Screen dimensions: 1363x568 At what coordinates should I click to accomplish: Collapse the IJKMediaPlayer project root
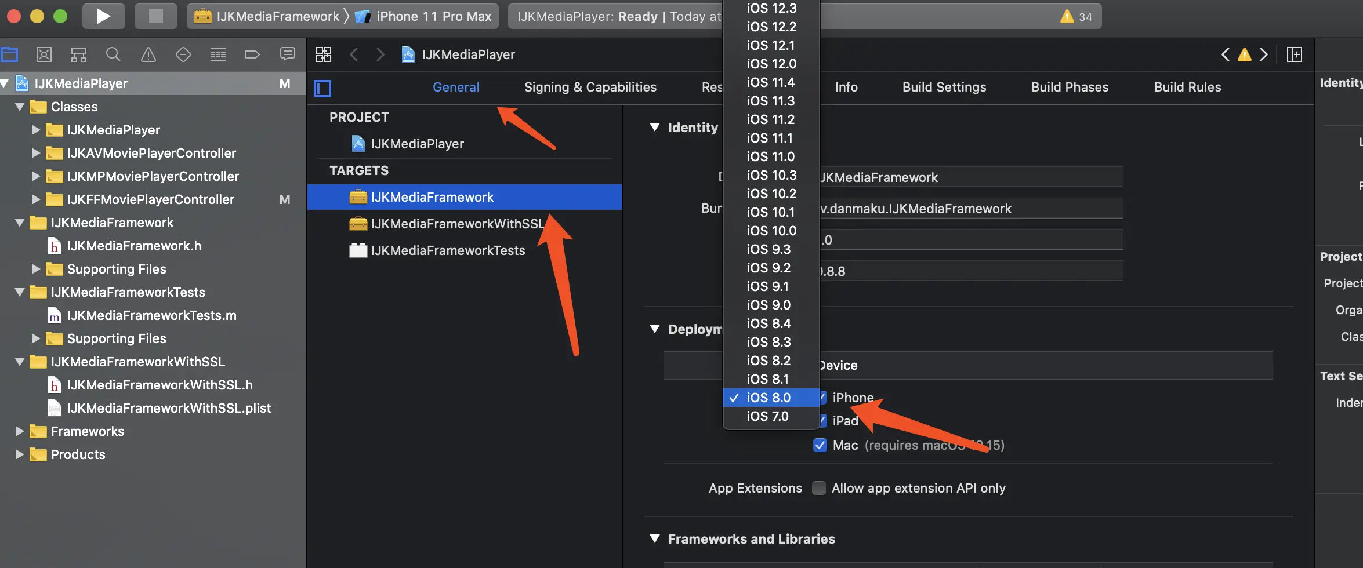coord(5,83)
